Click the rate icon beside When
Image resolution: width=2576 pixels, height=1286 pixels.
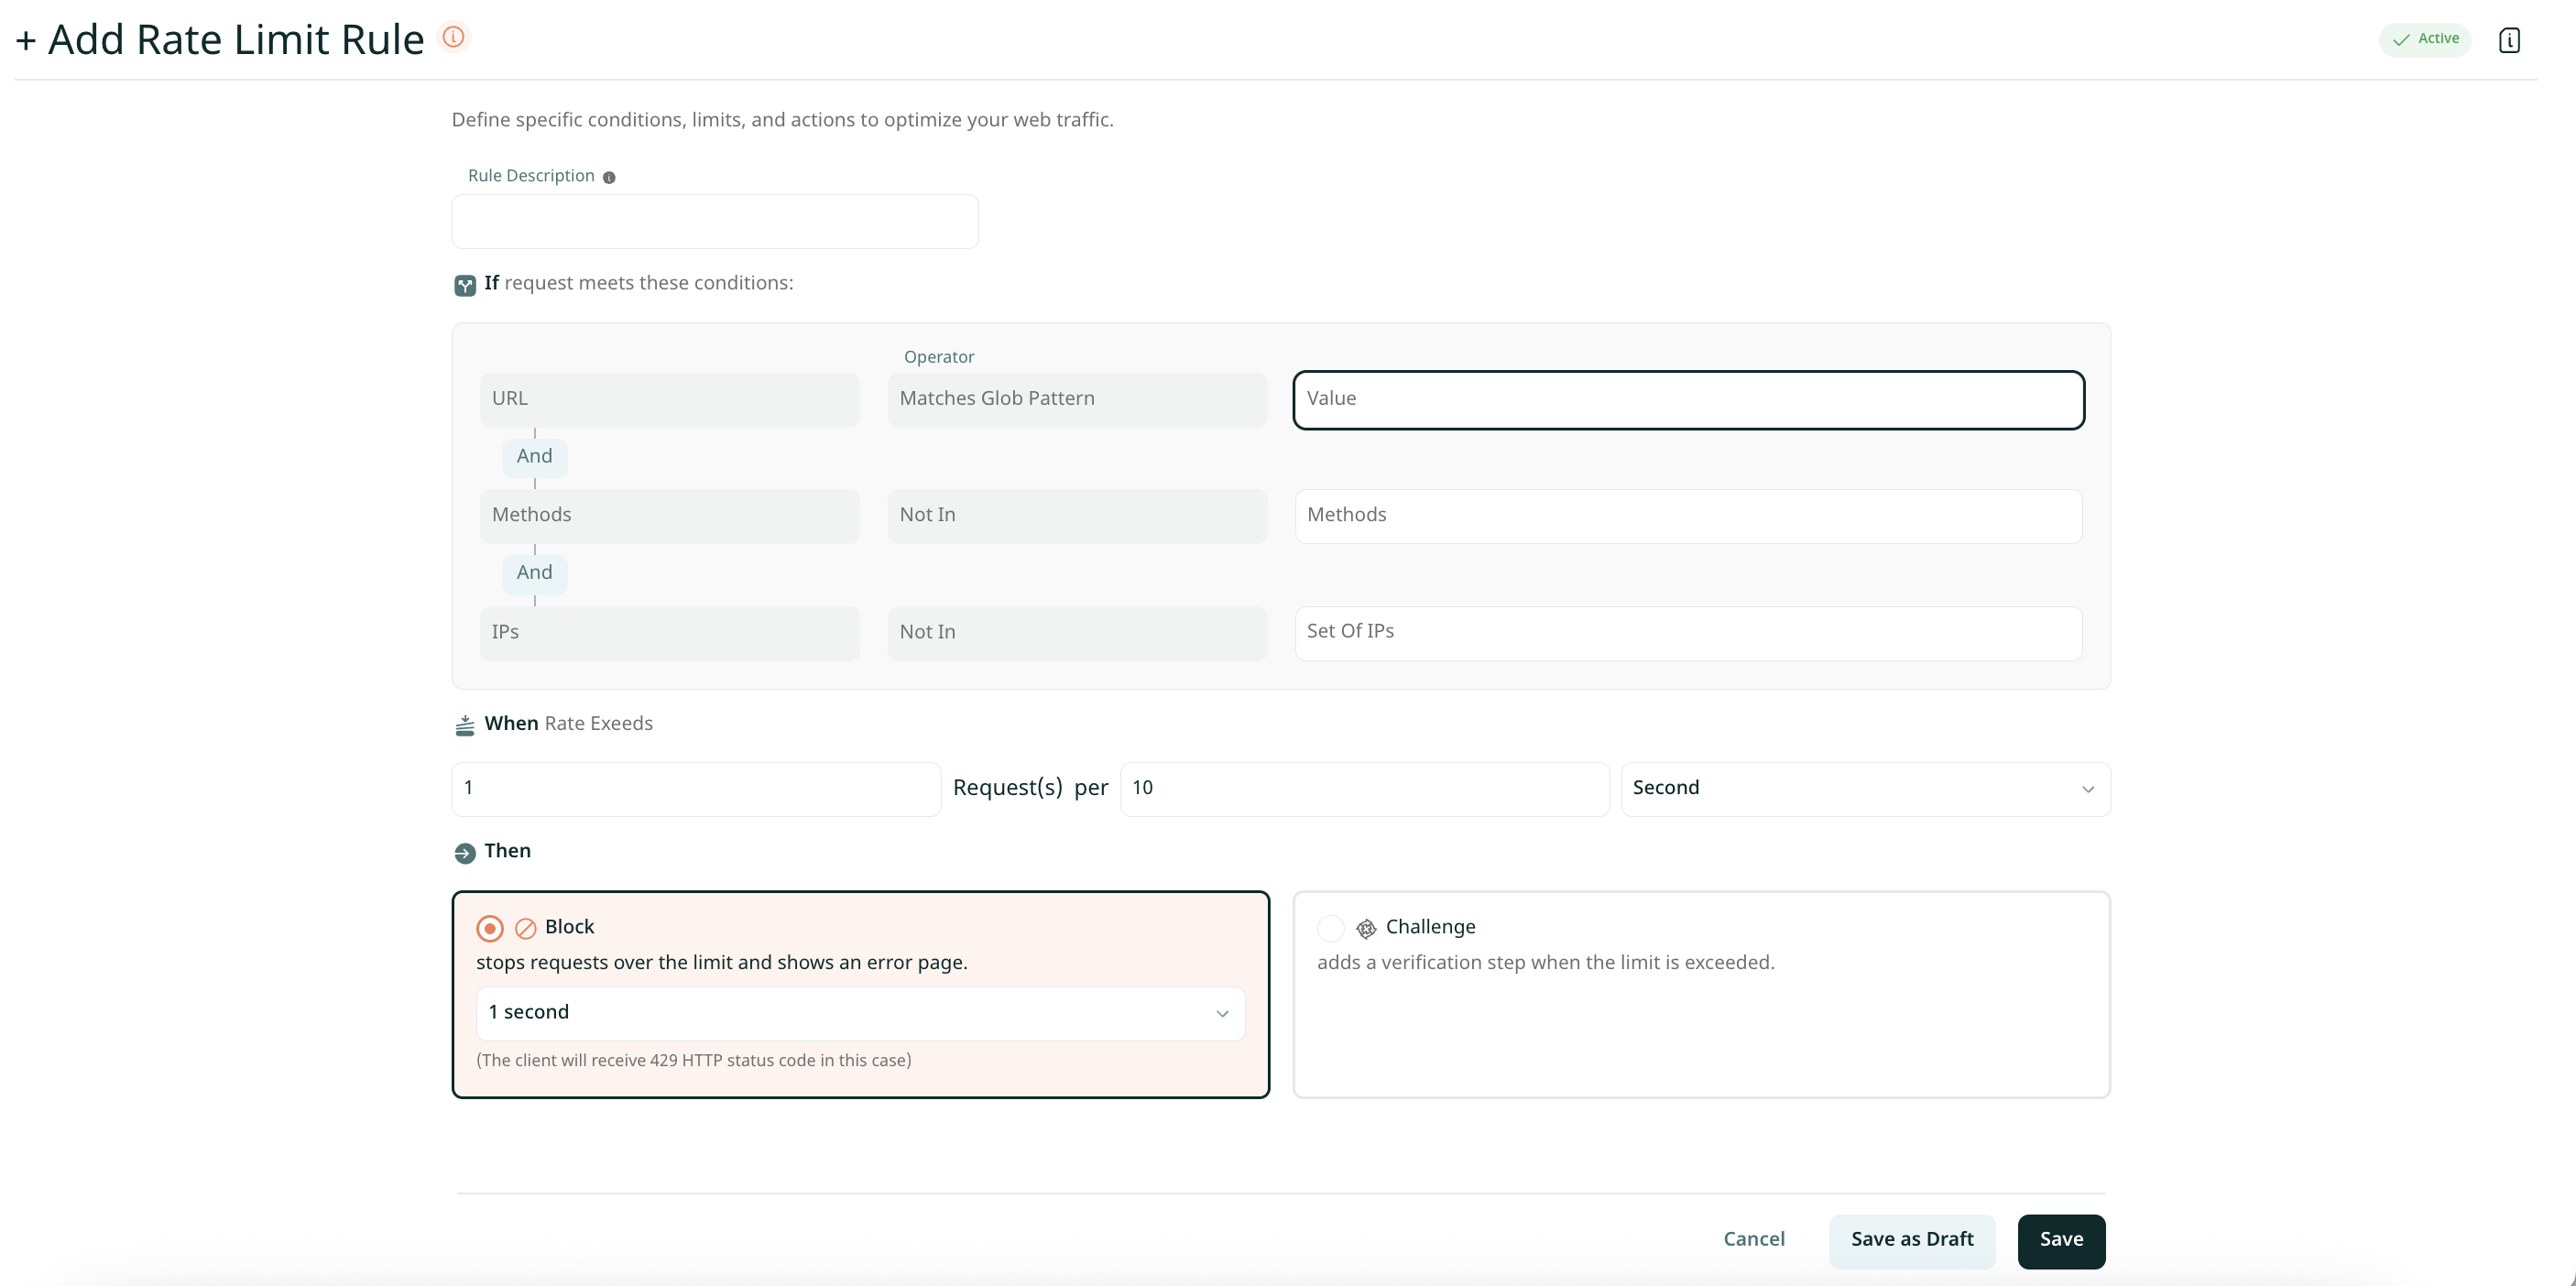[465, 725]
